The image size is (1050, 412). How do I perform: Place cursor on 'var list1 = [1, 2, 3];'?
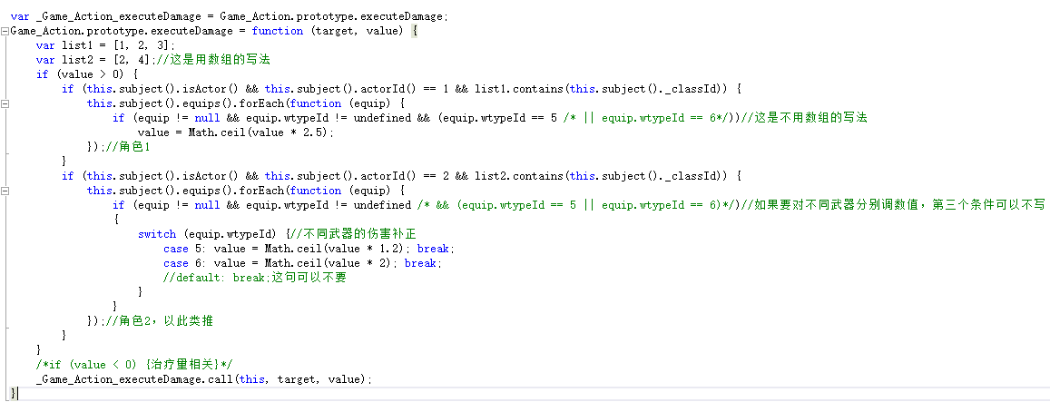pyautogui.click(x=106, y=45)
